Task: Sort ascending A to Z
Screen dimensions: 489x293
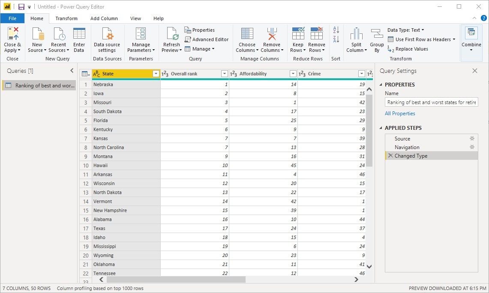Action: pyautogui.click(x=336, y=30)
